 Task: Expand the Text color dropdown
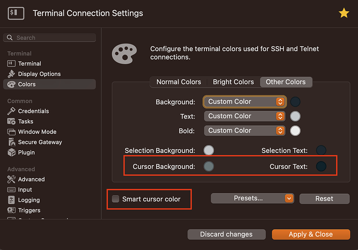coord(245,116)
